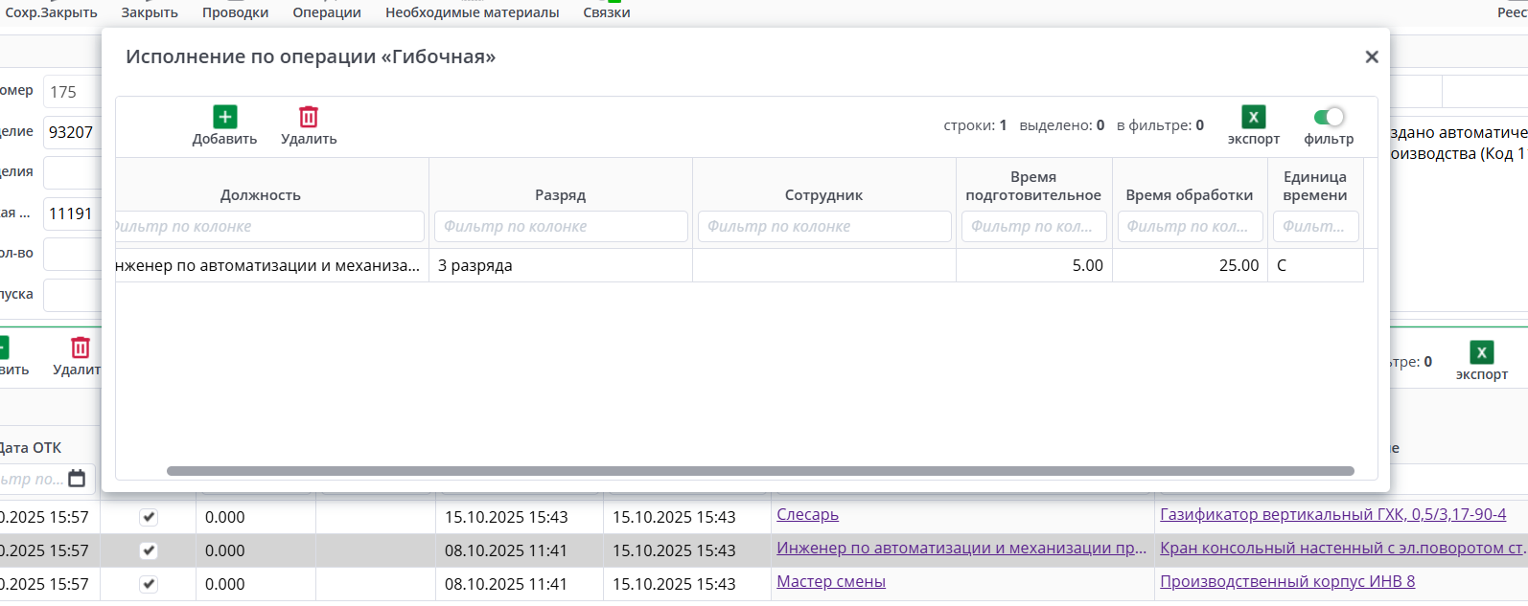Open the Проводки menu item

[235, 12]
